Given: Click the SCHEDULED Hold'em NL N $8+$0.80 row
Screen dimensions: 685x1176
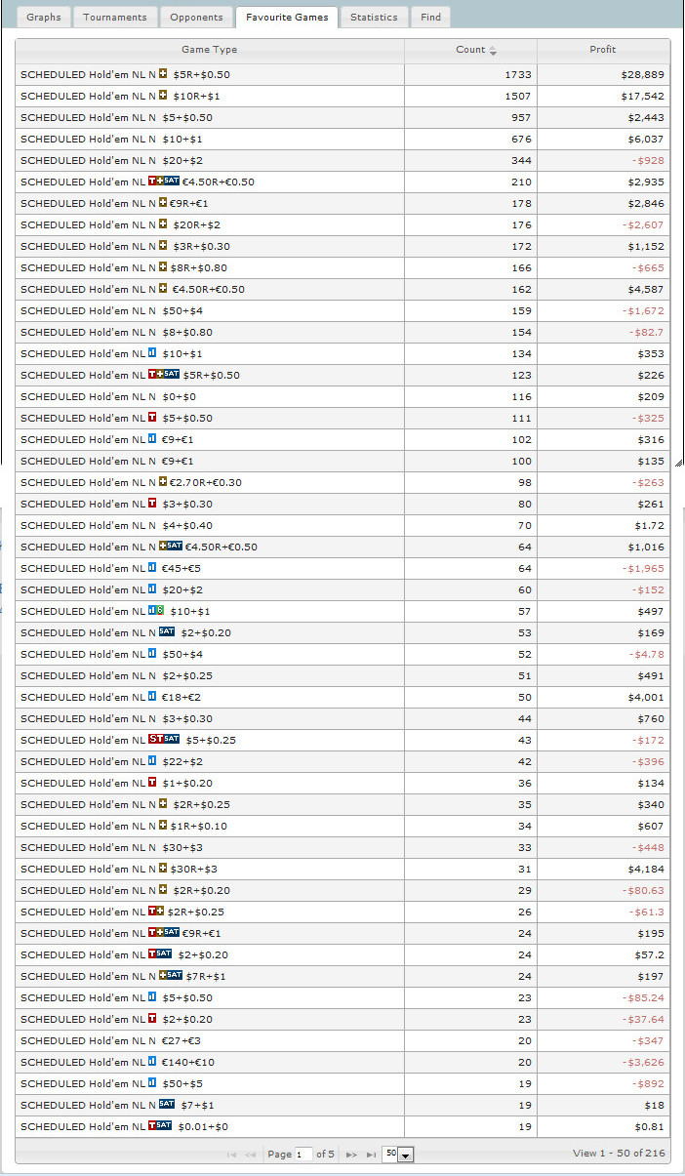Looking at the screenshot, I should tap(342, 332).
